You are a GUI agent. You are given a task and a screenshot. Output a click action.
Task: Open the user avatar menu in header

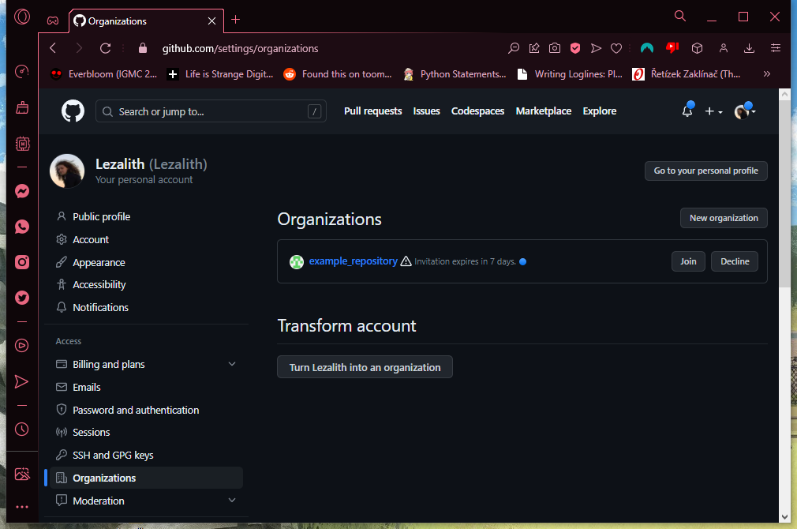[x=745, y=111]
